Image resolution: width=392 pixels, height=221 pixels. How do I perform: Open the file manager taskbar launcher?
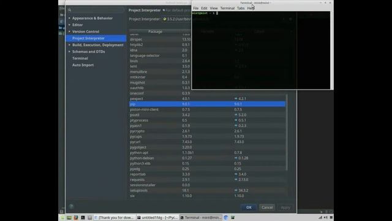(89, 218)
